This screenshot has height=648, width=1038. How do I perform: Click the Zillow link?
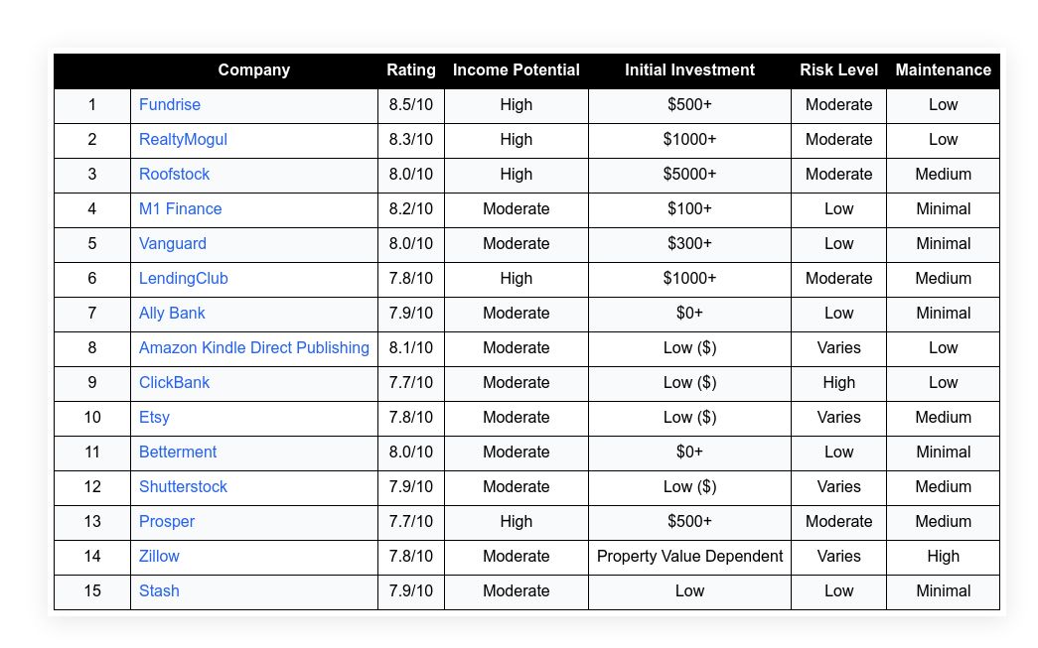(x=159, y=556)
